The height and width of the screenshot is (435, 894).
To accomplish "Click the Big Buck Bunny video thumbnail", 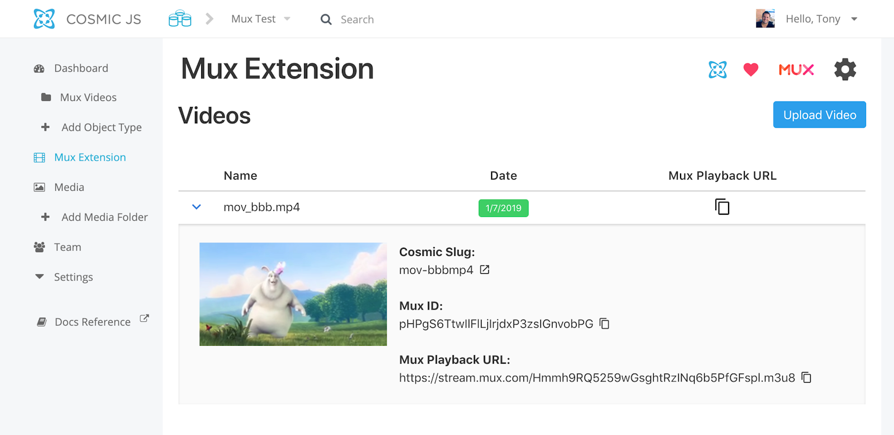I will (293, 294).
